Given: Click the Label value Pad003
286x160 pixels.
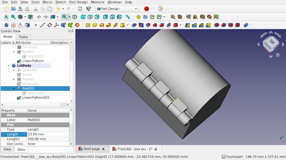Looking at the screenshot, I should pyautogui.click(x=48, y=120).
